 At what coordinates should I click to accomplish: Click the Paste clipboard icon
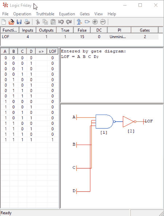coord(53,22)
